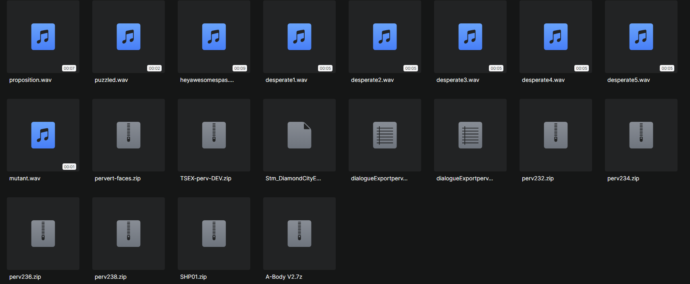Click the 00:05 badge on desperate1.wav
The image size is (690, 284).
tap(326, 68)
